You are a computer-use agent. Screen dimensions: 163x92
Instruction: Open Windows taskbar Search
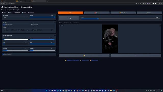coord(49,90)
